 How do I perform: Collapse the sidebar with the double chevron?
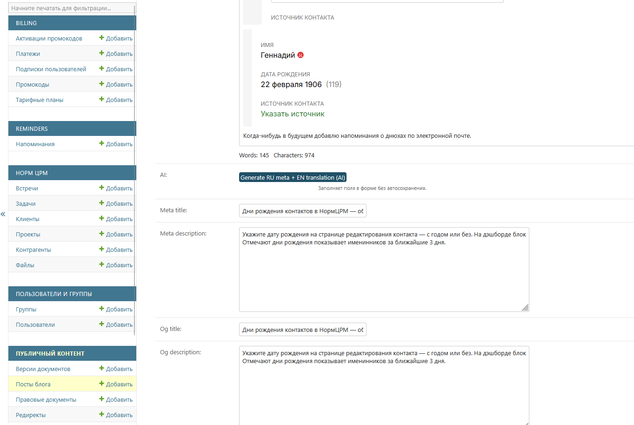pyautogui.click(x=3, y=214)
